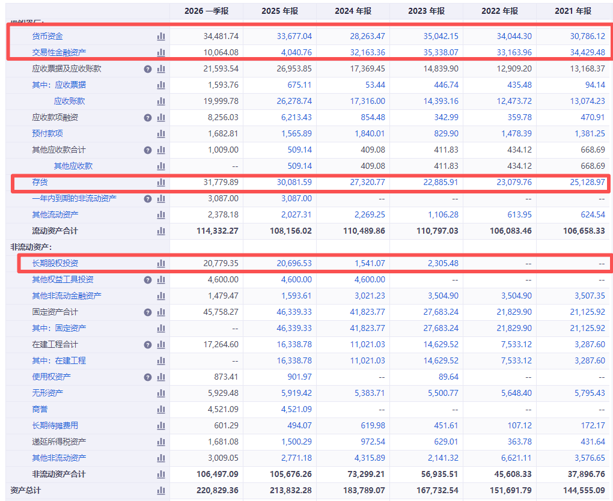
Task: Open chart icon for 预付款项 row
Action: (x=160, y=133)
